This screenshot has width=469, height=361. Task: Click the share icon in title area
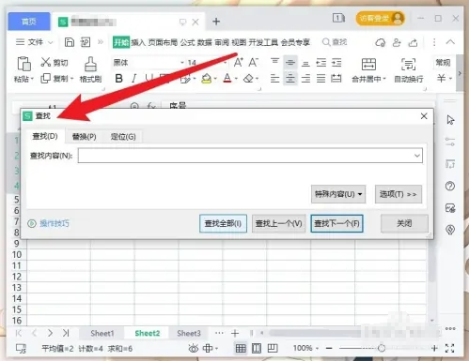[x=413, y=42]
